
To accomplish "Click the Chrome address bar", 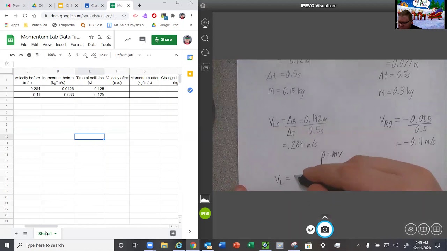I will pos(83,16).
